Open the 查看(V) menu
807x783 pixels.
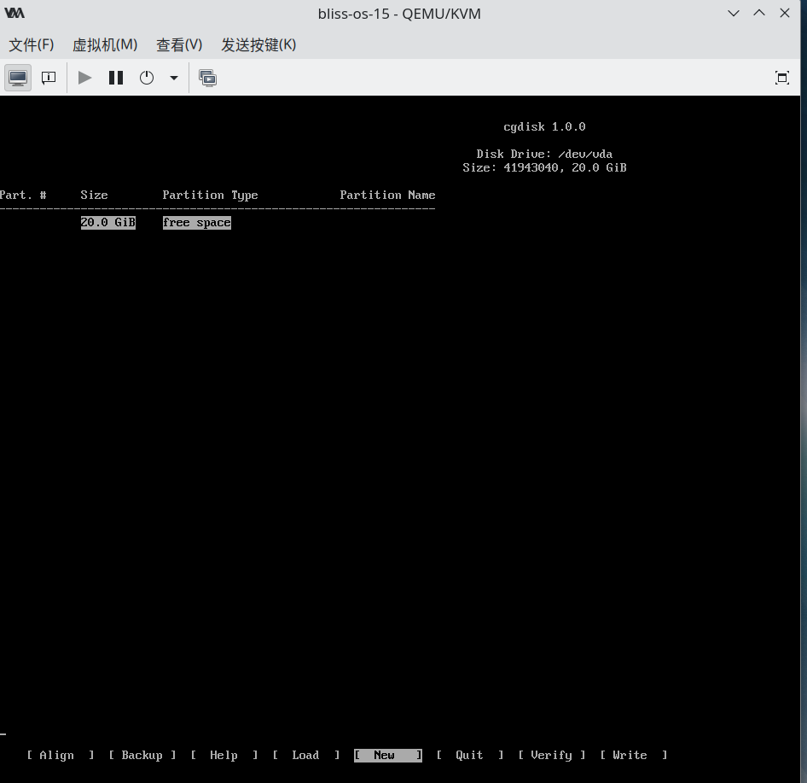[x=179, y=44]
